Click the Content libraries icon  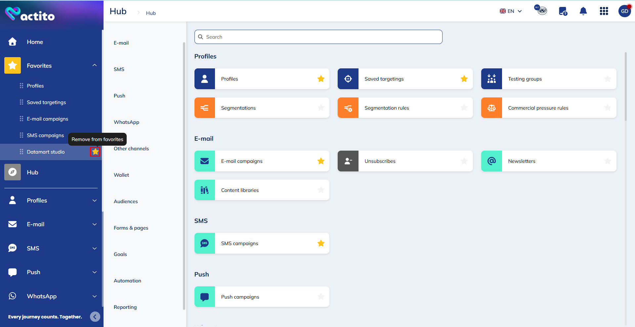coord(205,190)
